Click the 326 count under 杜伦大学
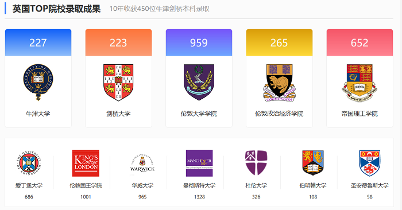 (x=256, y=197)
